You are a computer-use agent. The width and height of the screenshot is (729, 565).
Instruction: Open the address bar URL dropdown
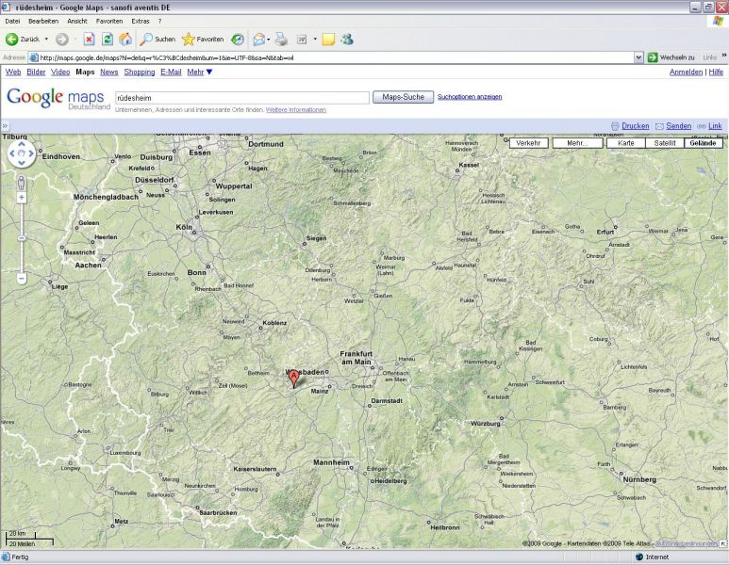click(x=638, y=57)
